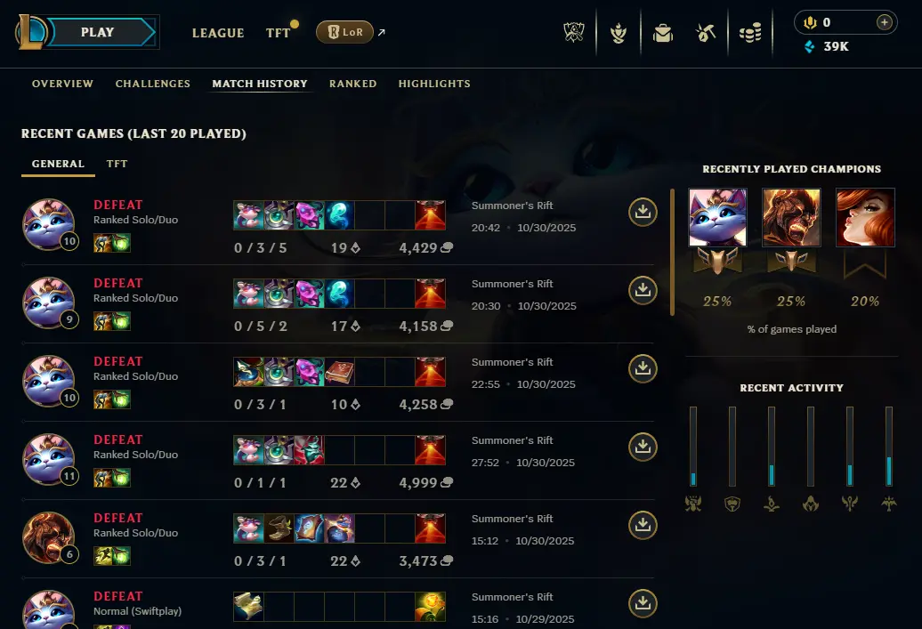Switch to the Challenges tab

(153, 84)
